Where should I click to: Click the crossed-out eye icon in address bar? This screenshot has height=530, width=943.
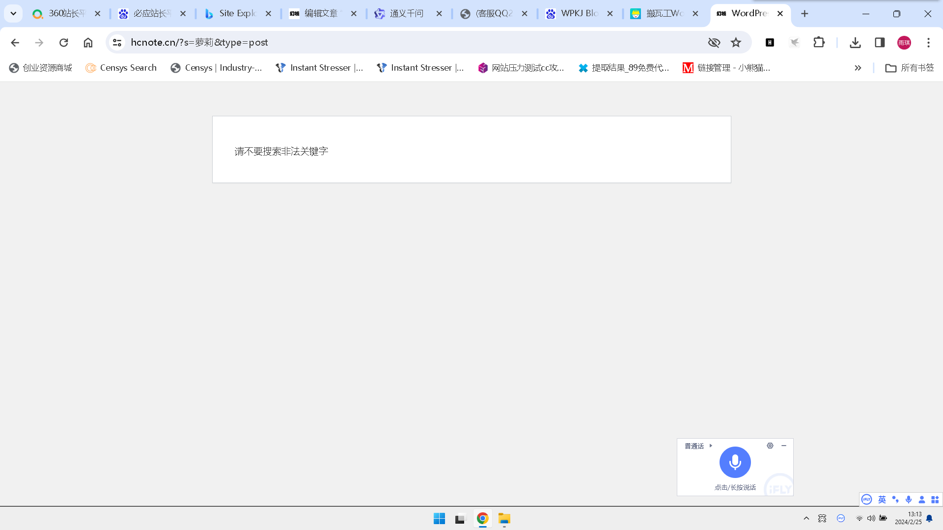point(714,43)
